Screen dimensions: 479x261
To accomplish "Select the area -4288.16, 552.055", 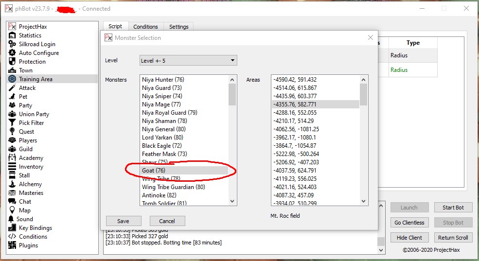I will point(315,113).
